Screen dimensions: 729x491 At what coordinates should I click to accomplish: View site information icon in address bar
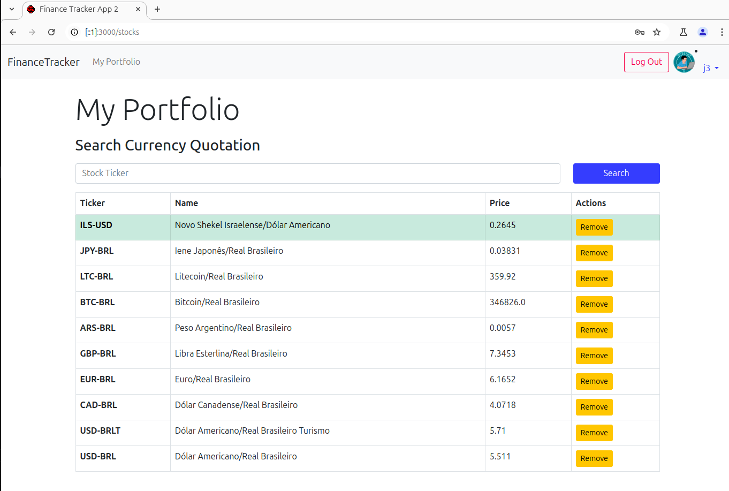74,32
